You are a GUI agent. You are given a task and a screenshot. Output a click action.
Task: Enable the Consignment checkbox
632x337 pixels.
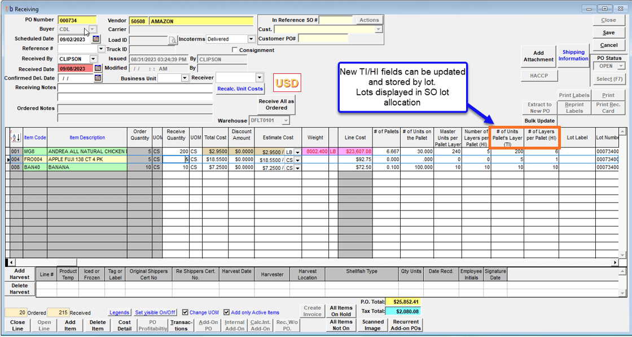235,50
